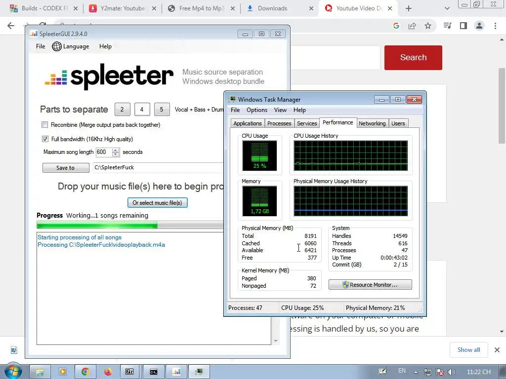Open Action Center flag tray icon
The width and height of the screenshot is (506, 379).
click(x=439, y=372)
